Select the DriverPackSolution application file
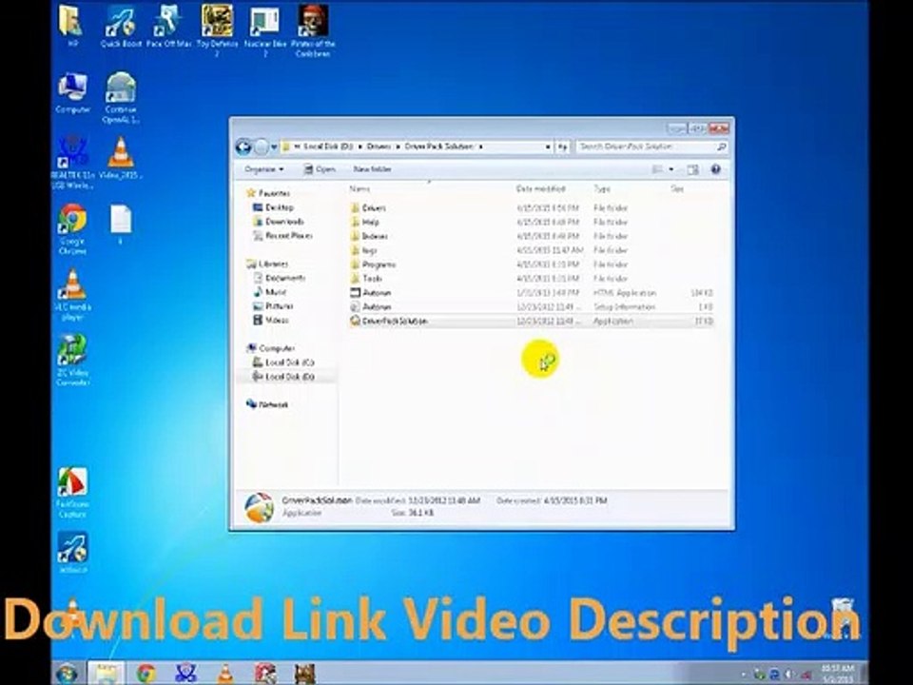Image resolution: width=913 pixels, height=685 pixels. 394,321
